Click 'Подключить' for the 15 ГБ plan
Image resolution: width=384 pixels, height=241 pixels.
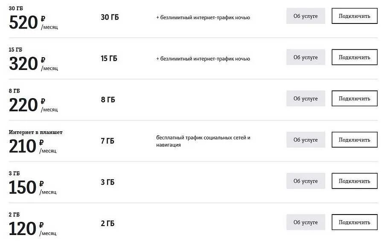pos(355,57)
